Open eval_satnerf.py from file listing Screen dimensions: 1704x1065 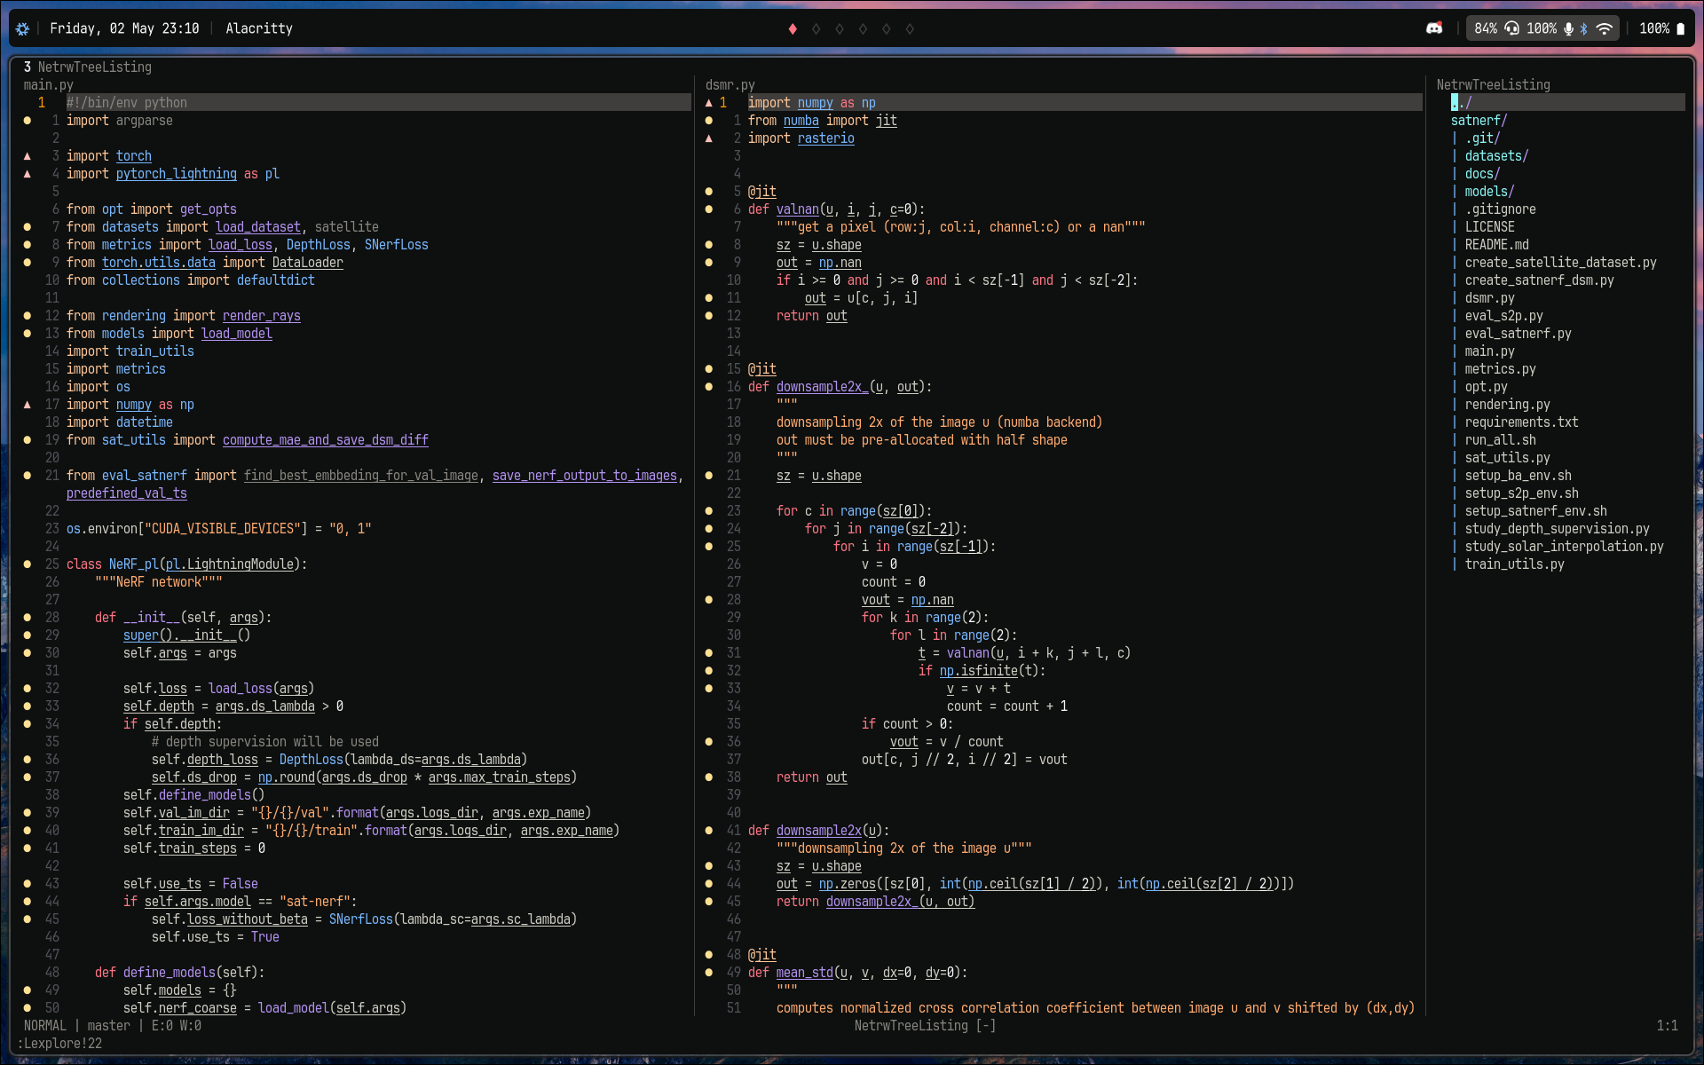coord(1517,334)
